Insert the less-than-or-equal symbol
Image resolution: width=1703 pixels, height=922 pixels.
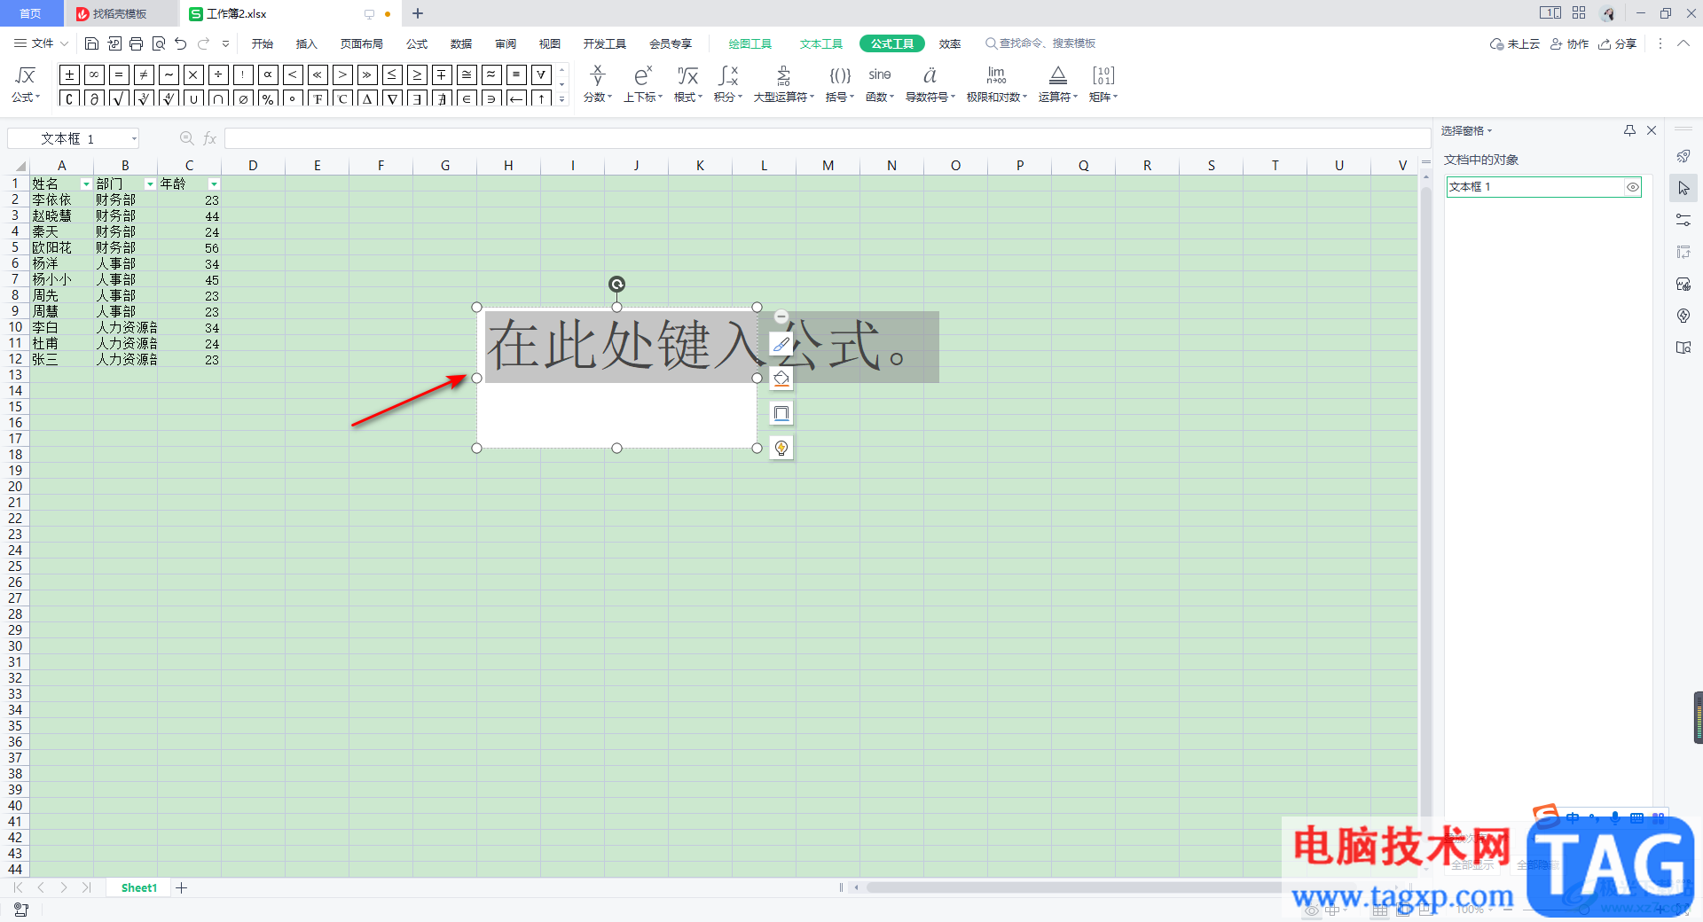[x=392, y=74]
